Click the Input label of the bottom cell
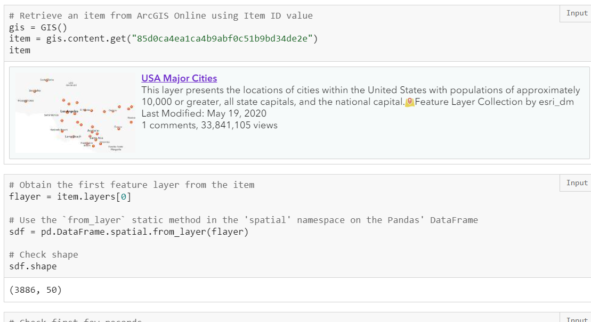This screenshot has width=591, height=322. pyautogui.click(x=577, y=319)
